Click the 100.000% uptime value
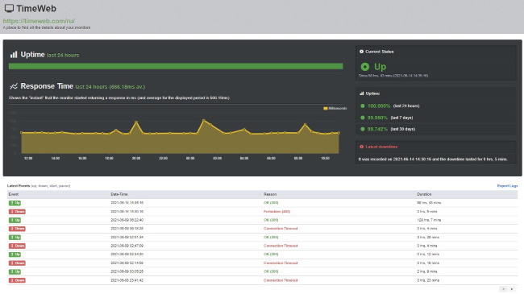 [x=379, y=106]
